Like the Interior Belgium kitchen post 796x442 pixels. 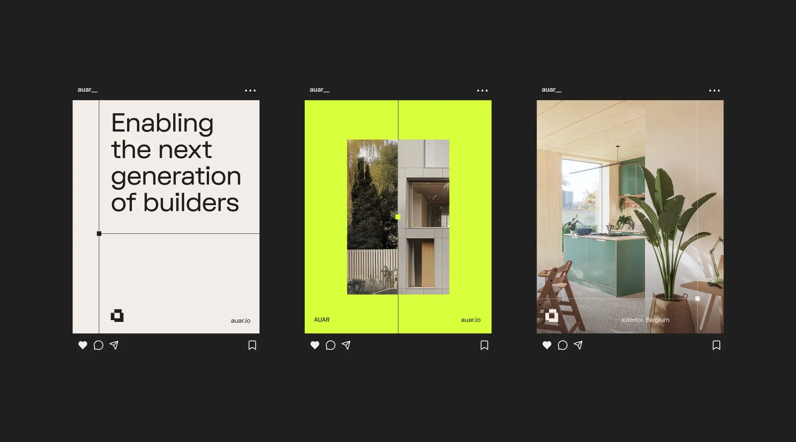[547, 345]
